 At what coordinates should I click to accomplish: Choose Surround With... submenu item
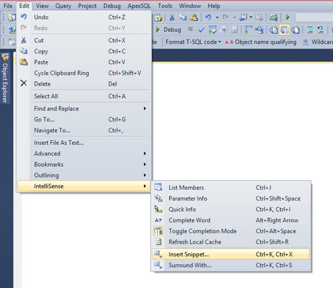click(x=231, y=265)
